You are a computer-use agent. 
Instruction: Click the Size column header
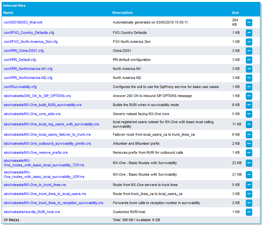(235, 13)
